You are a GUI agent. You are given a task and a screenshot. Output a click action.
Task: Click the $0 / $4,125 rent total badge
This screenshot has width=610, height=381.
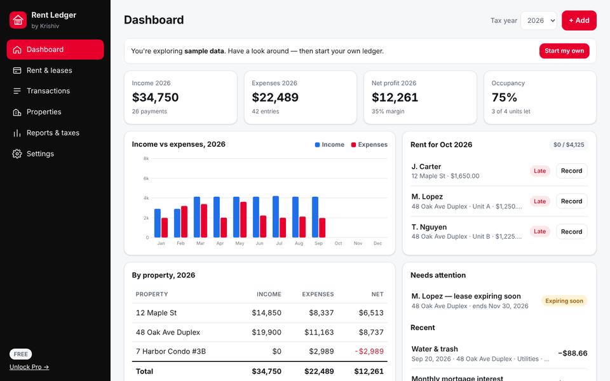tap(569, 145)
